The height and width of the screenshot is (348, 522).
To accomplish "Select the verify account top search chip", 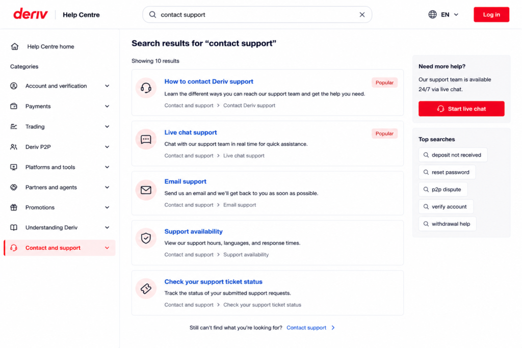I will coord(446,206).
